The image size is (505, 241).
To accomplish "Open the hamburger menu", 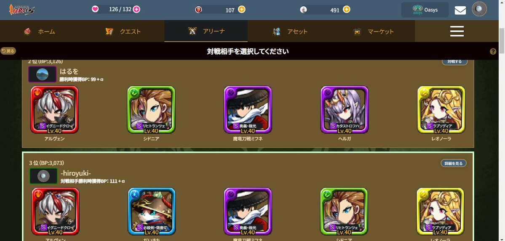I will coord(457,31).
